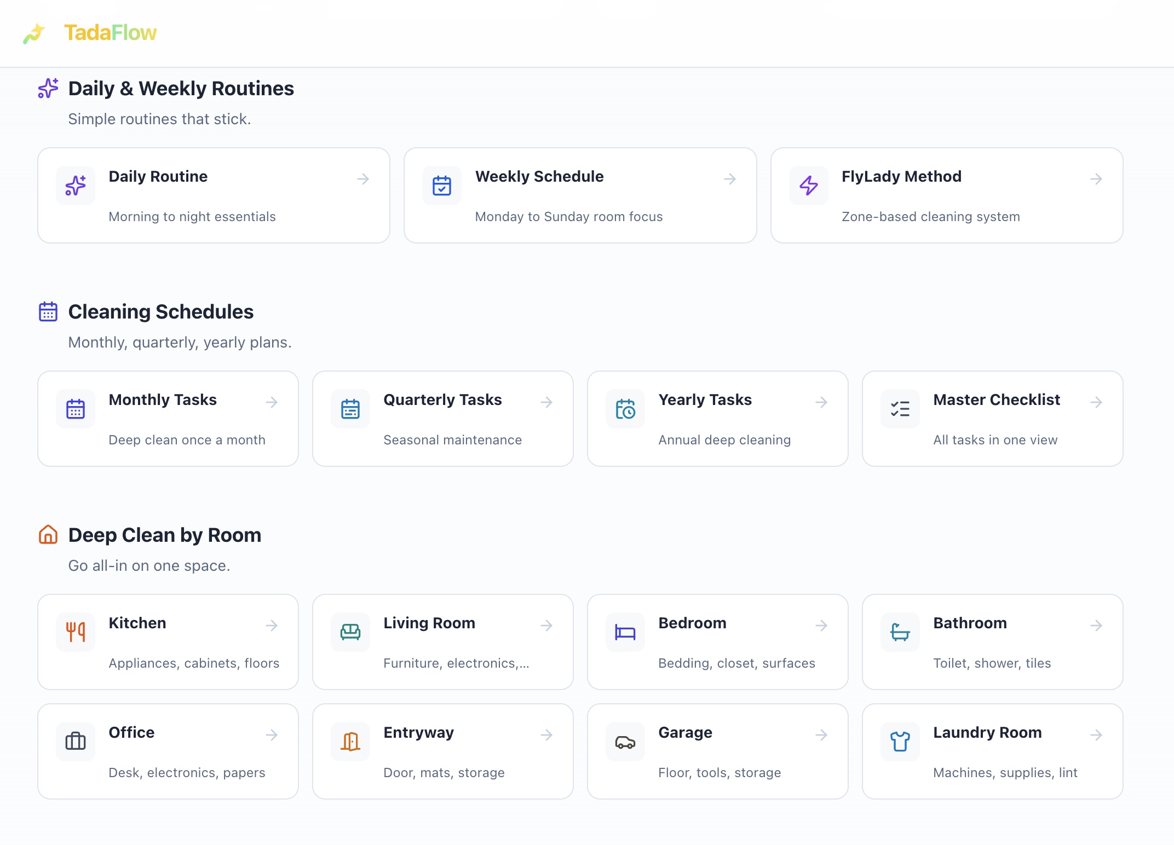The image size is (1174, 845).
Task: Click the arrow on Entryway card
Action: coord(546,735)
